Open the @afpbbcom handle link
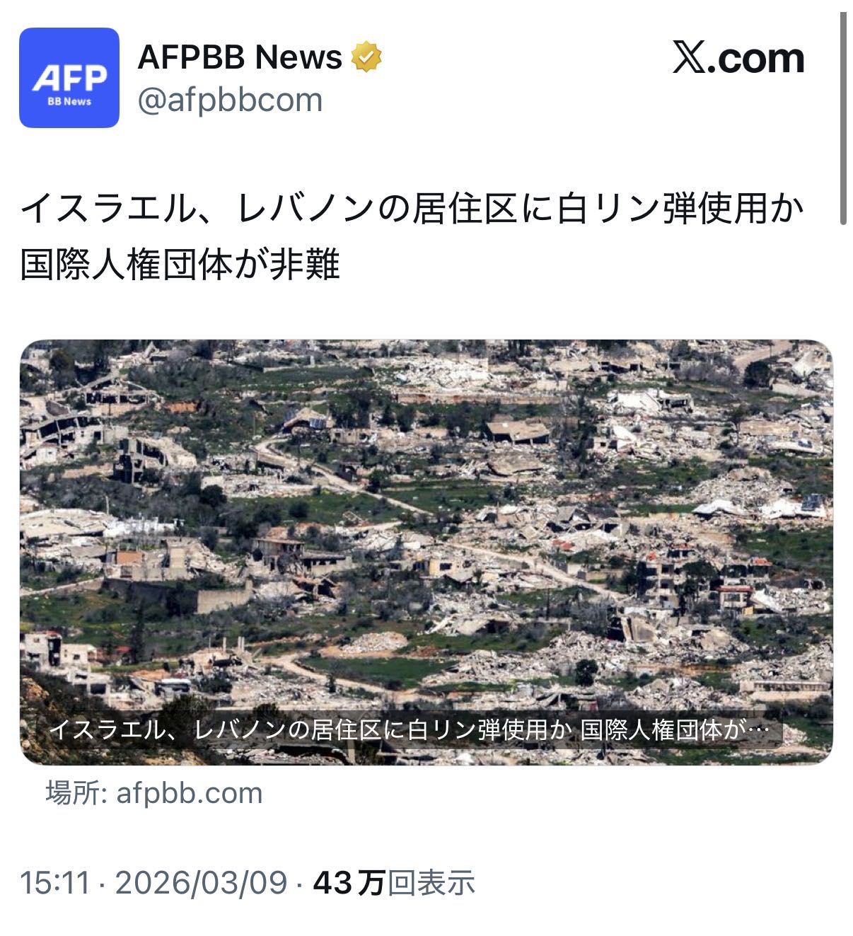The width and height of the screenshot is (853, 936). pos(230,100)
